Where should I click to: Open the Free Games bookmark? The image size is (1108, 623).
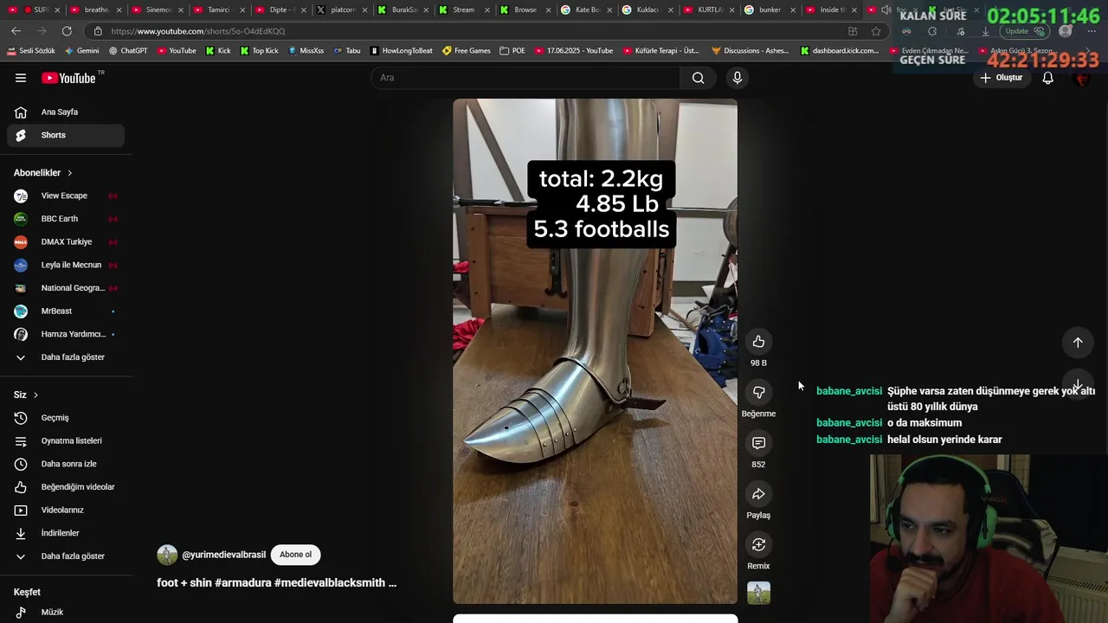pos(467,51)
